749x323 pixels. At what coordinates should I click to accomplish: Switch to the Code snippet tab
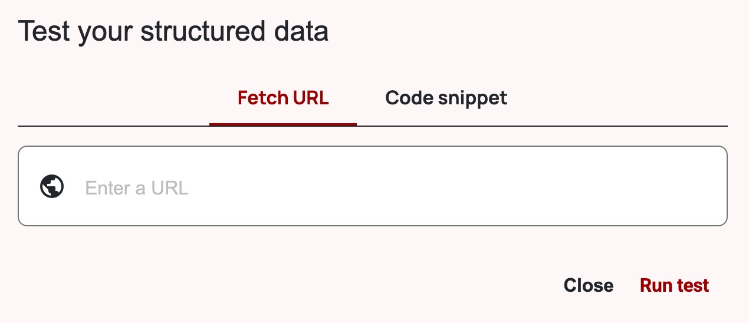(x=446, y=98)
